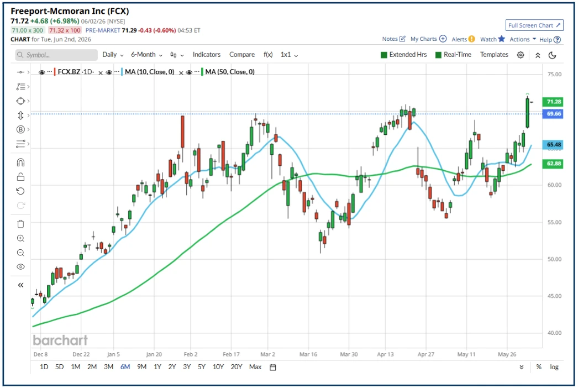Open chart settings gear icon

(520, 55)
